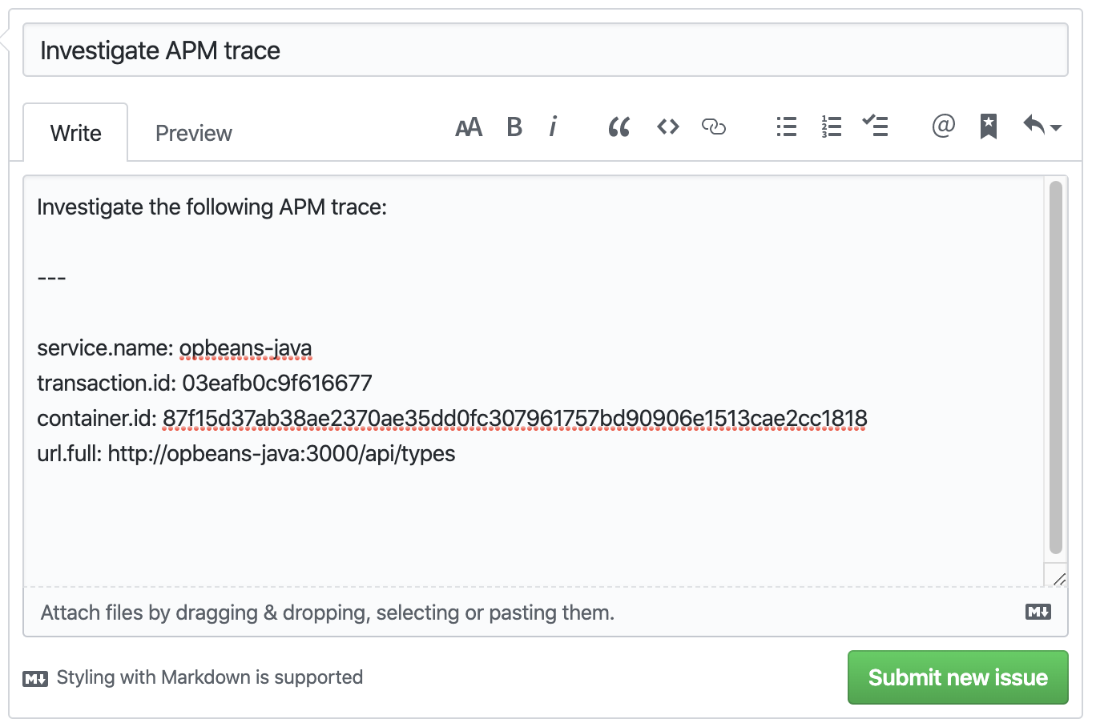
Task: Toggle bold text formatting
Action: [x=514, y=127]
